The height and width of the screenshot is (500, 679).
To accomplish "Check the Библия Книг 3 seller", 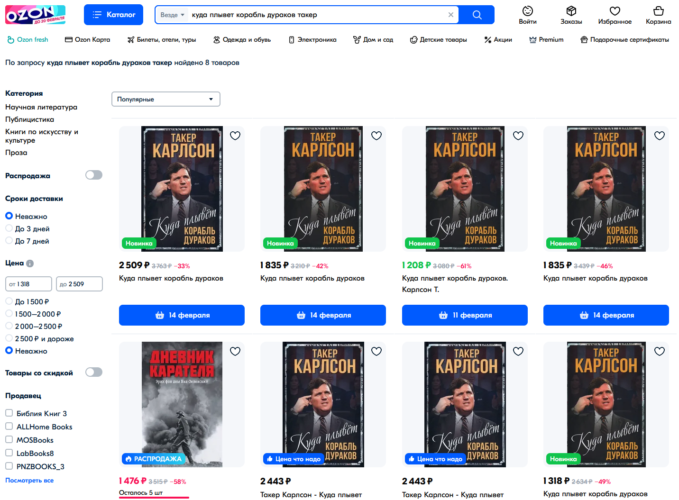I will point(9,413).
